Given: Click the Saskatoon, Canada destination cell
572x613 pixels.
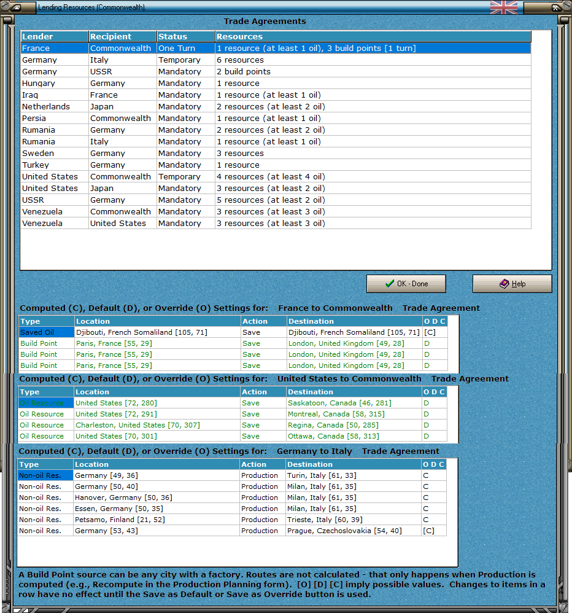Looking at the screenshot, I should 354,403.
